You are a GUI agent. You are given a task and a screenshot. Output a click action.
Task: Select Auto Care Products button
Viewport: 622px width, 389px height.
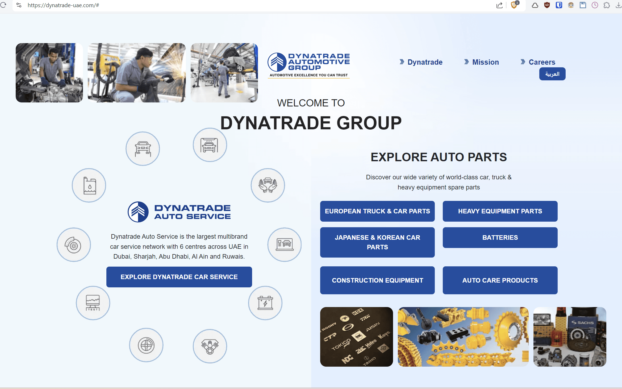(500, 280)
